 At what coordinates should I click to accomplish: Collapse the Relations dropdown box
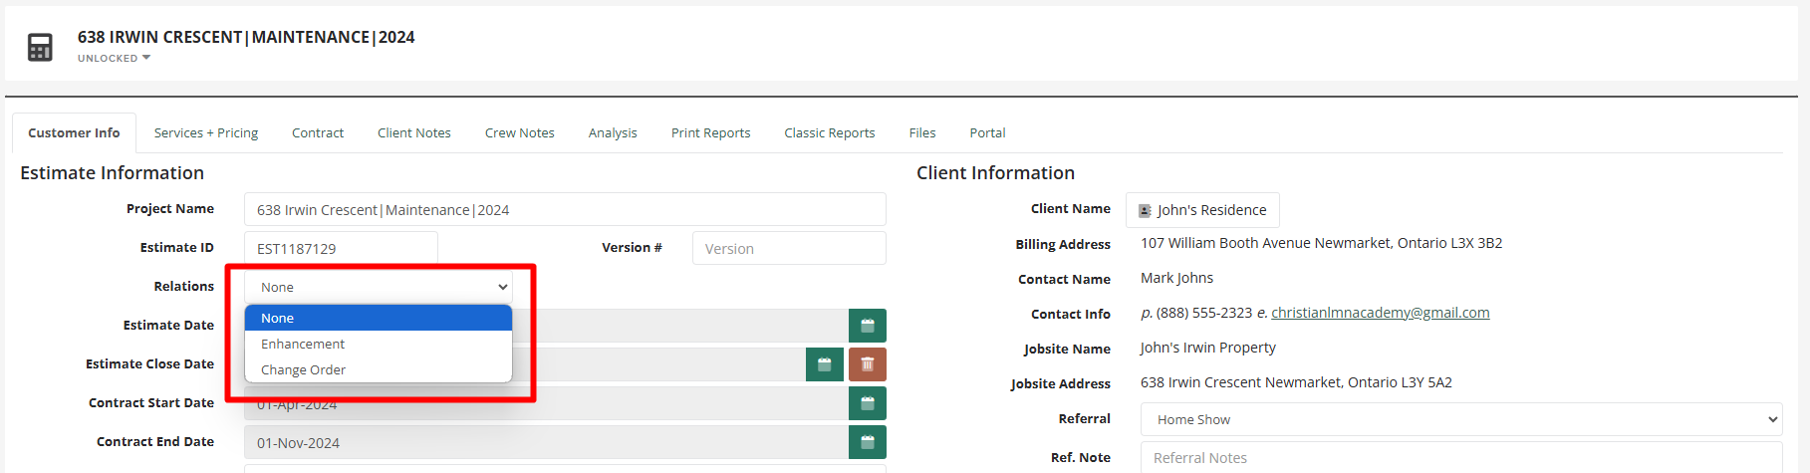point(379,287)
